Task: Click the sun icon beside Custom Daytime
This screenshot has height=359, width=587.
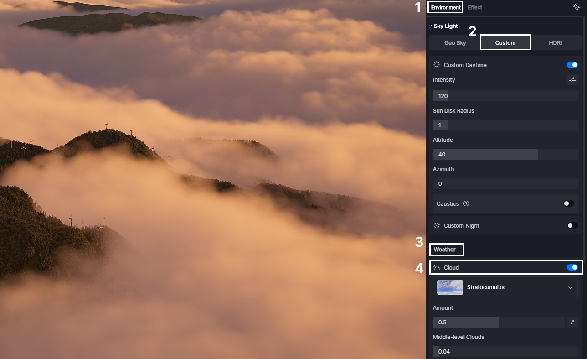Action: 436,65
